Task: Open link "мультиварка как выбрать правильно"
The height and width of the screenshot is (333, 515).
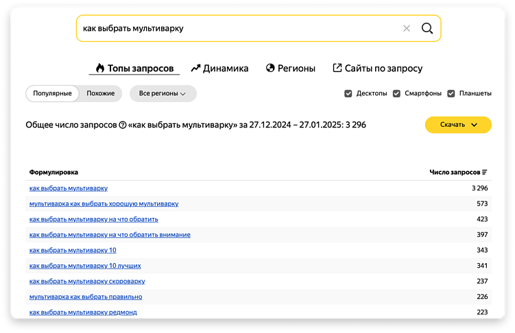Action: click(86, 297)
